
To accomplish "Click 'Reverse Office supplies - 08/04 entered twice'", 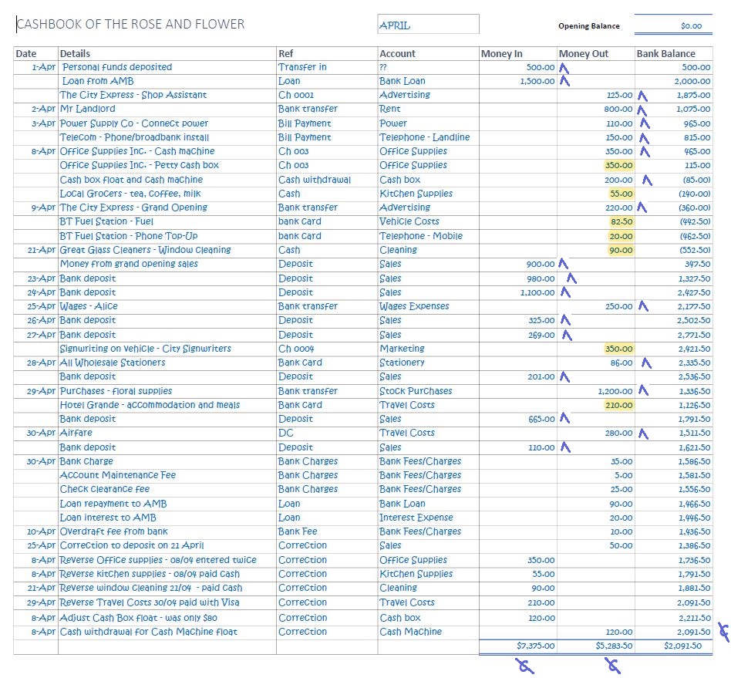I will pos(158,561).
